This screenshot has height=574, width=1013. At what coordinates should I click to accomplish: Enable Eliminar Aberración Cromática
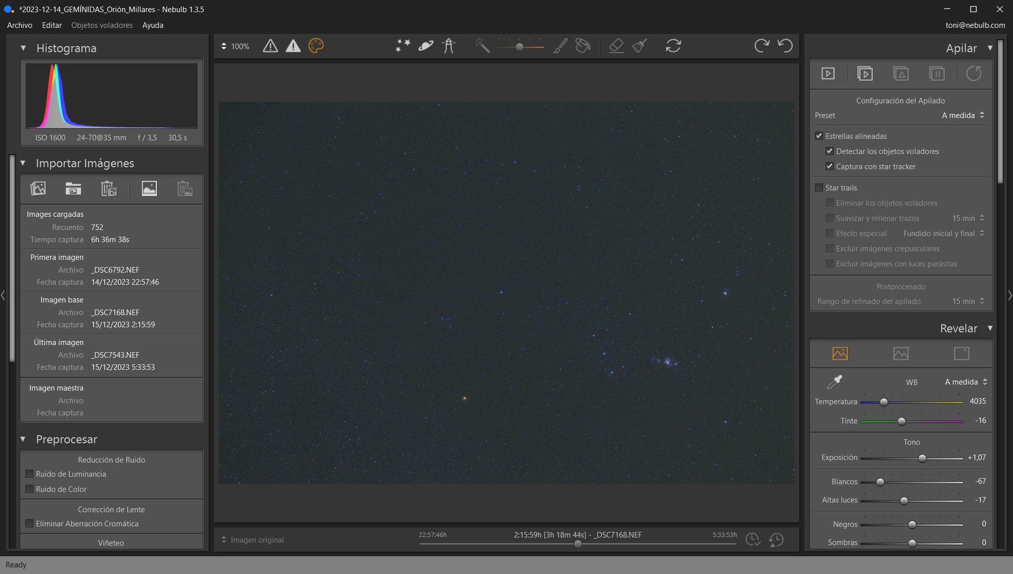[29, 523]
